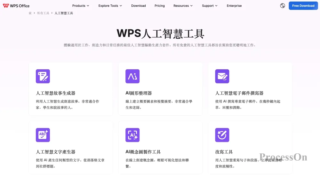This screenshot has width=320, height=176.
Task: Click the Free Download button
Action: pyautogui.click(x=303, y=6)
